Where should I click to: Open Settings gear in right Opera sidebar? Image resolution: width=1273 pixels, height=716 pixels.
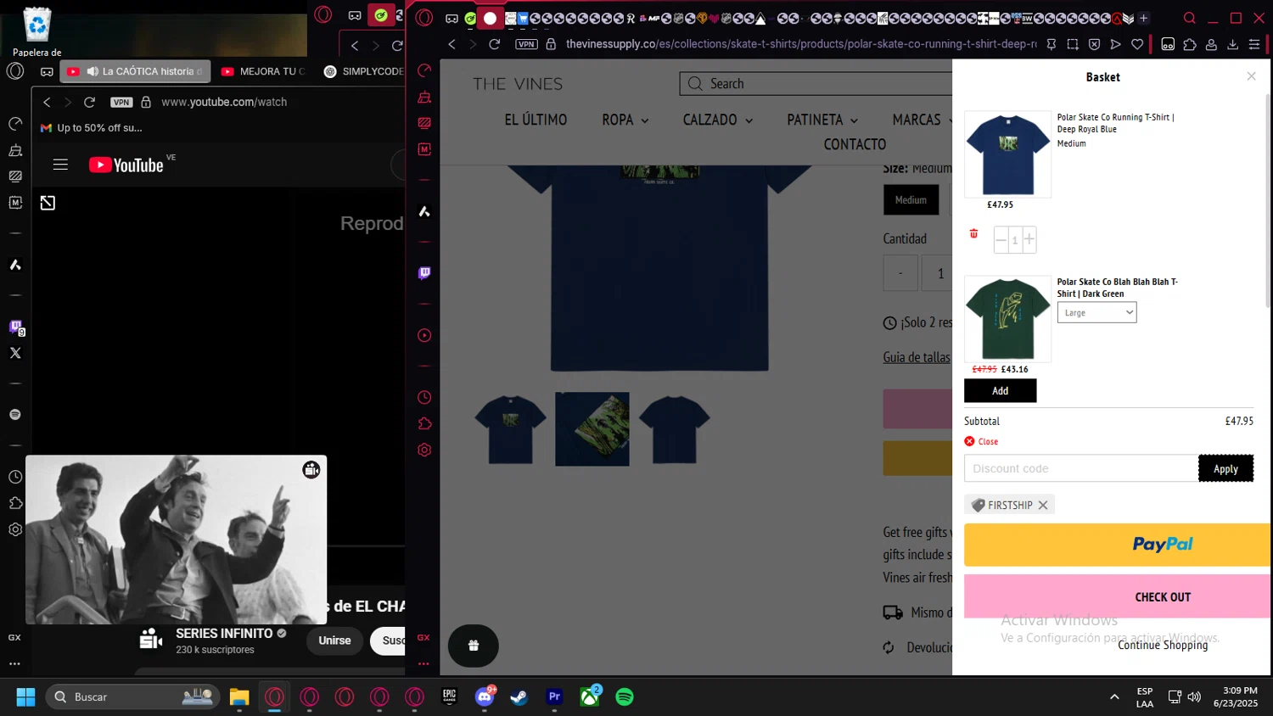coord(424,450)
